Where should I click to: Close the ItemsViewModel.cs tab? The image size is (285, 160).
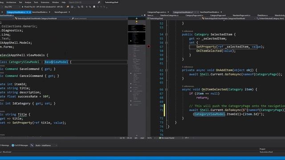tap(49, 12)
